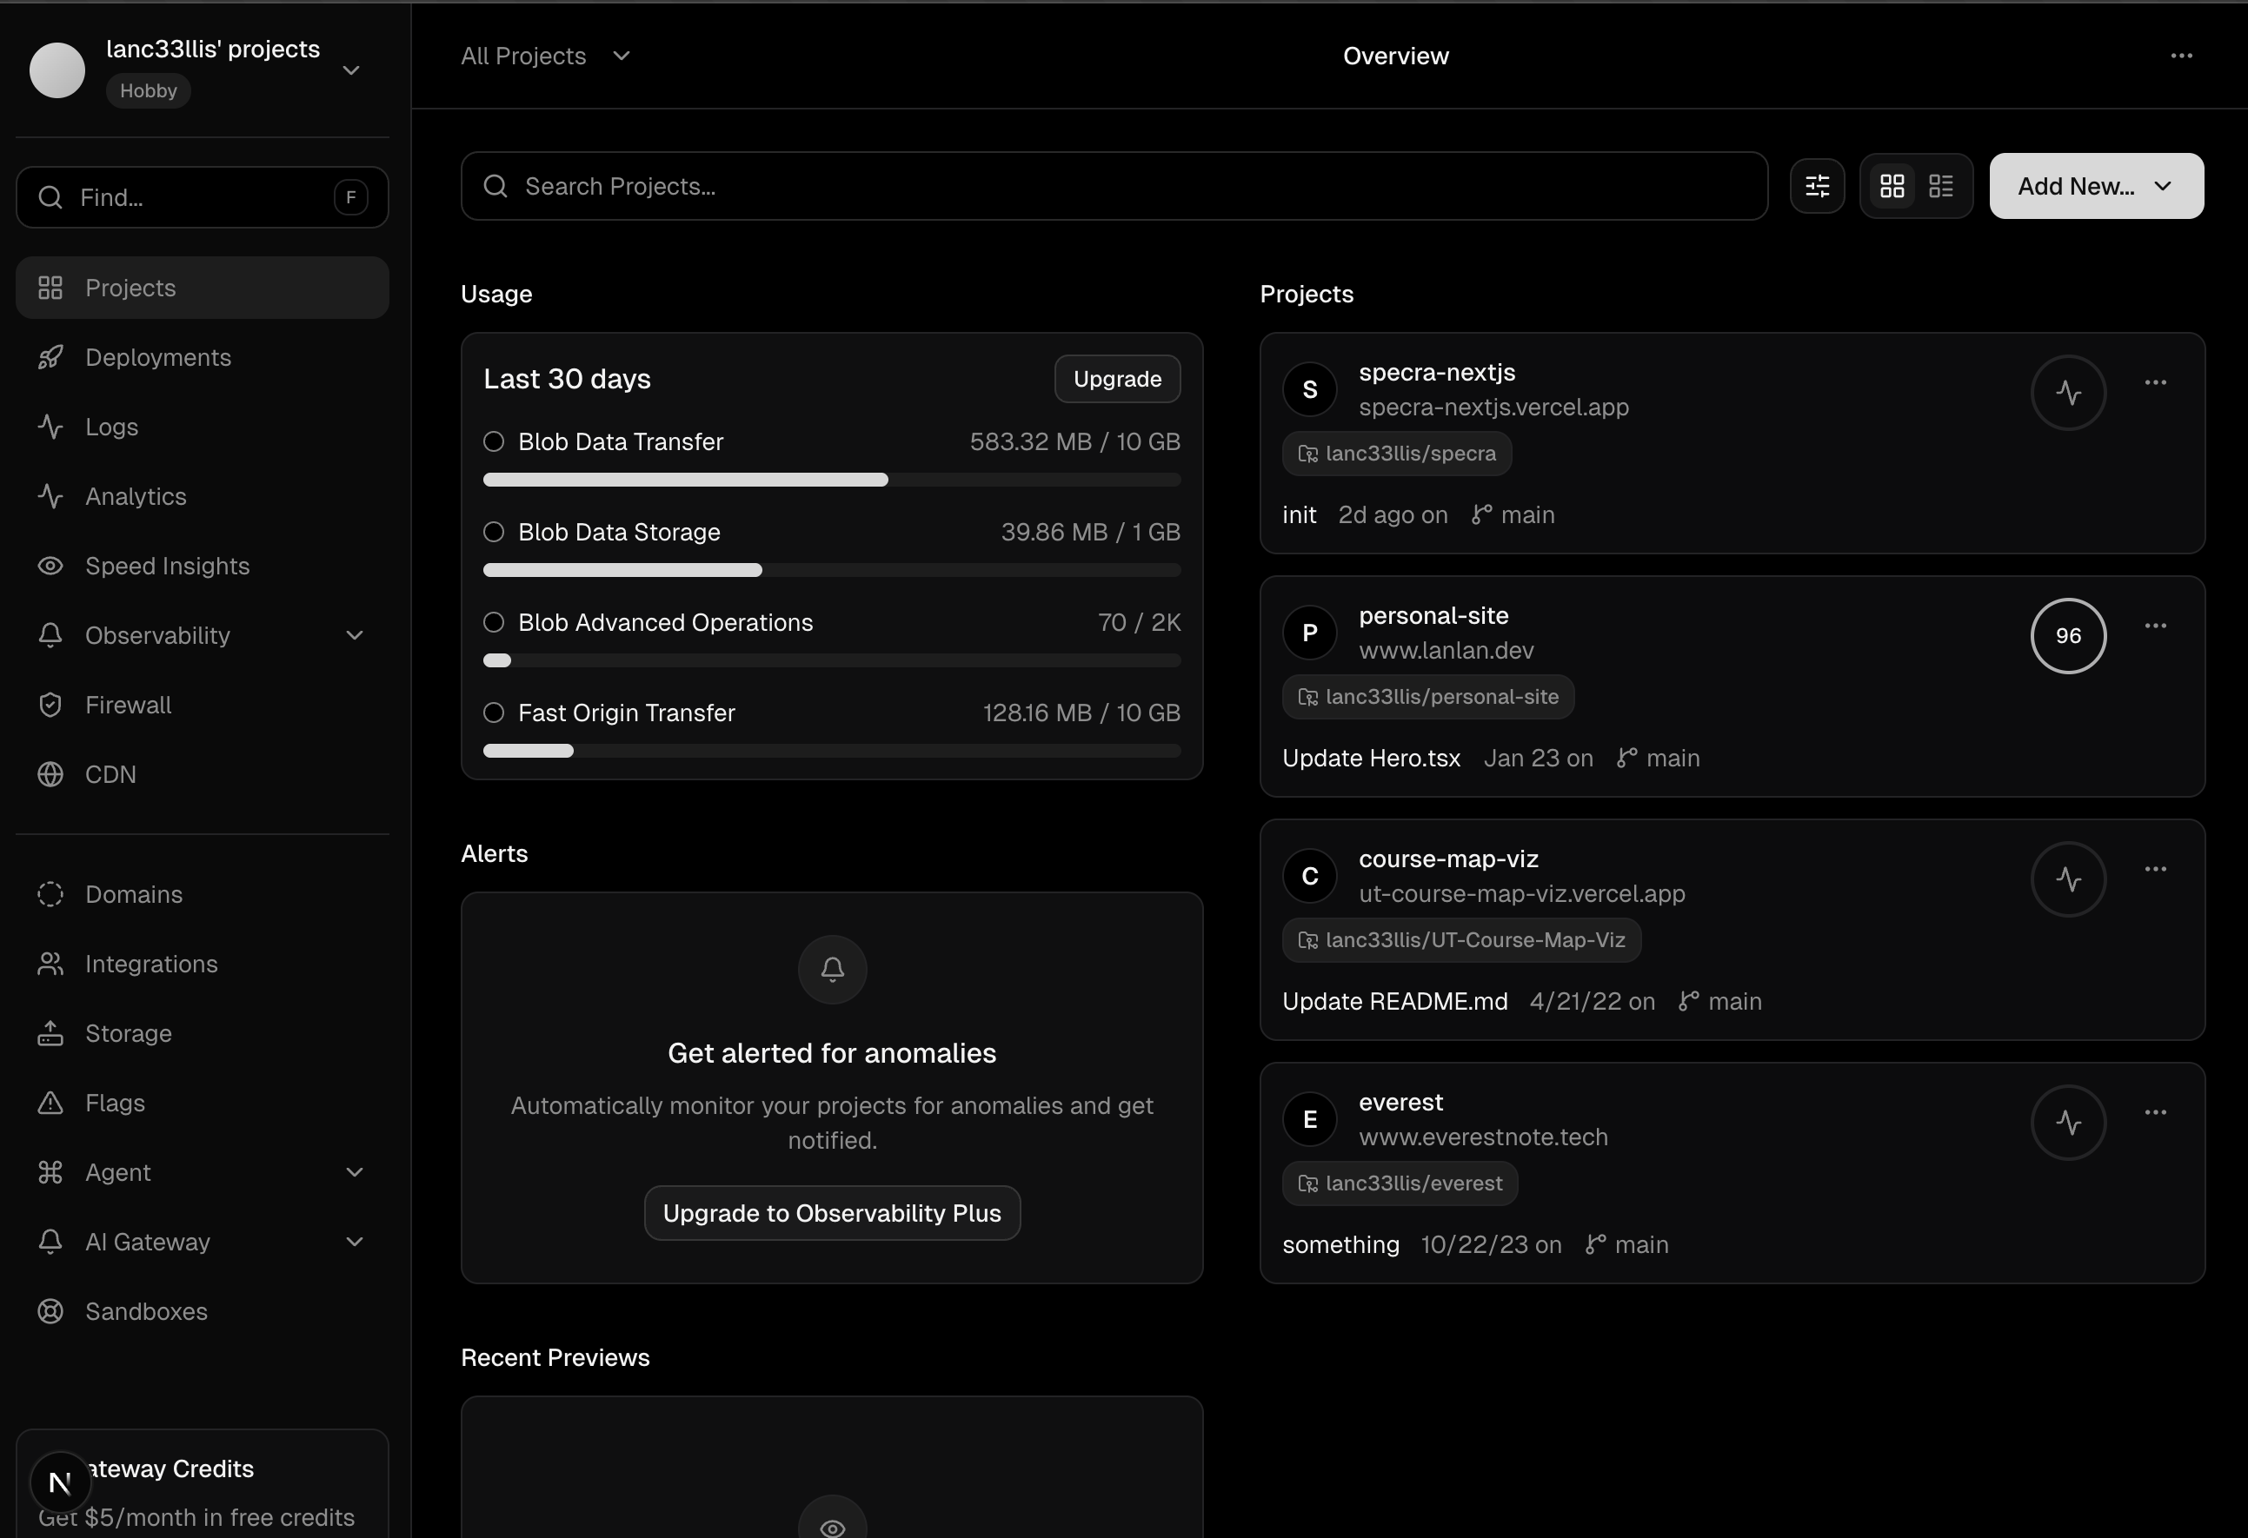Open the Add New… dropdown button

point(2095,186)
